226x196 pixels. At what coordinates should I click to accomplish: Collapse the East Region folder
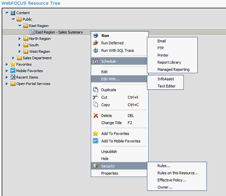tap(20, 26)
